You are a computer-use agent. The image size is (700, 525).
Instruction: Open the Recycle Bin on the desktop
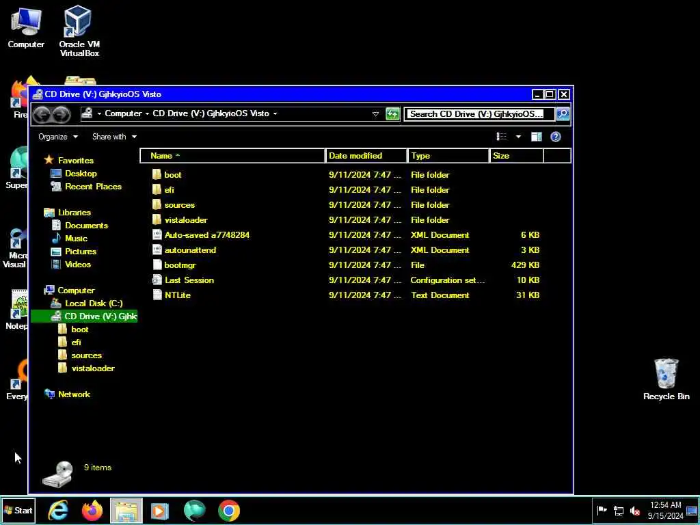[x=666, y=379]
